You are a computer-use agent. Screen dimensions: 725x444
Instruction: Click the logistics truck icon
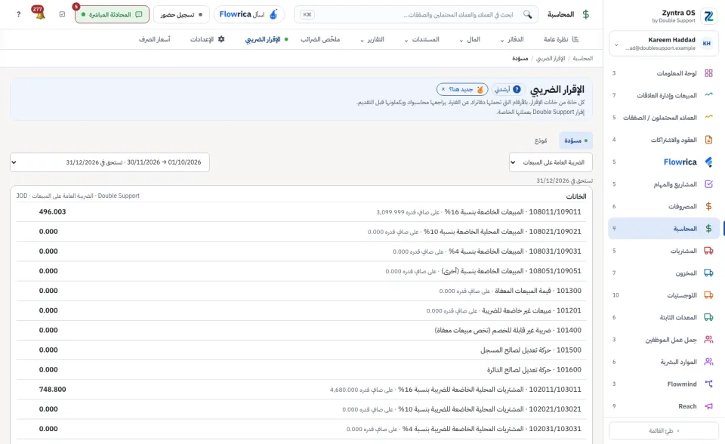708,295
